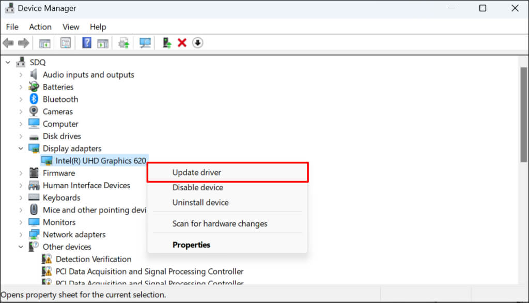Expand Audio inputs and outputs
529x303 pixels.
(21, 74)
